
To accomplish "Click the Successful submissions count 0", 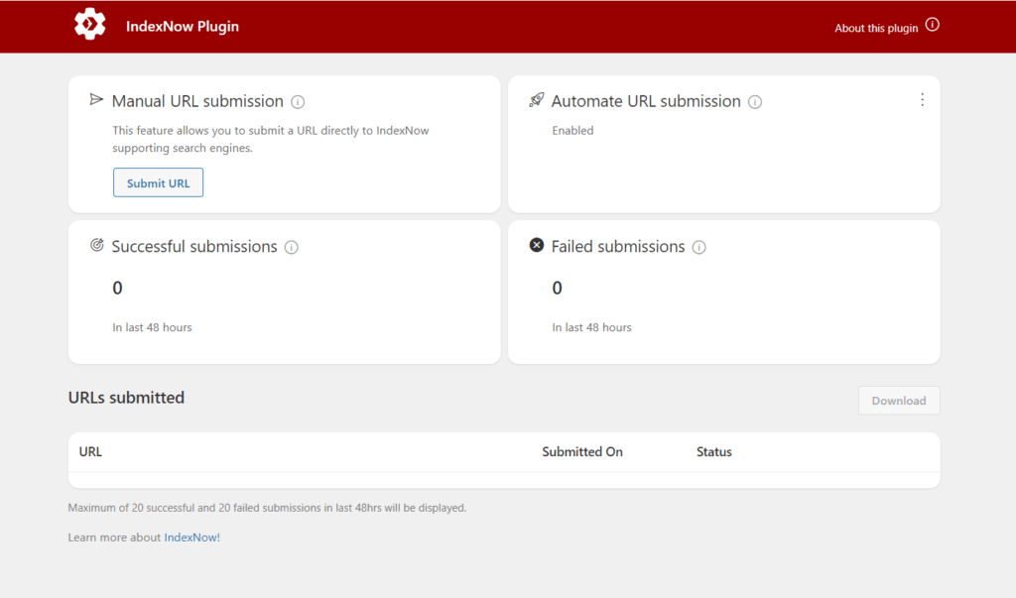I will [x=117, y=288].
